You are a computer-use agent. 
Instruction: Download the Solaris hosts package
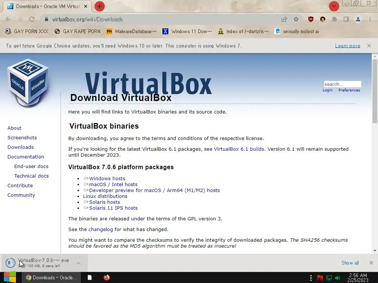104,202
